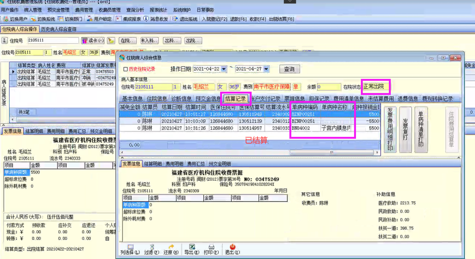Open the end date 2021-04-27 dropdown arrow
The width and height of the screenshot is (475, 259).
tap(266, 69)
